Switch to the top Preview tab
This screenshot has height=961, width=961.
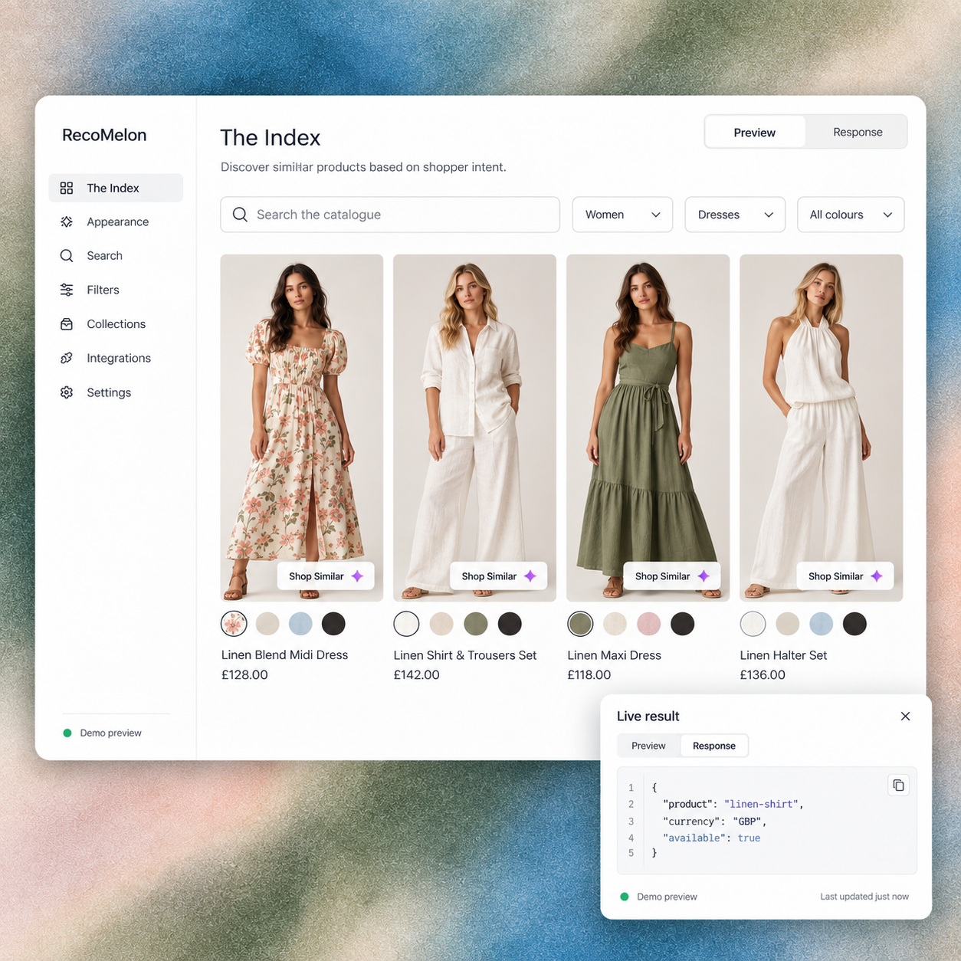(755, 133)
